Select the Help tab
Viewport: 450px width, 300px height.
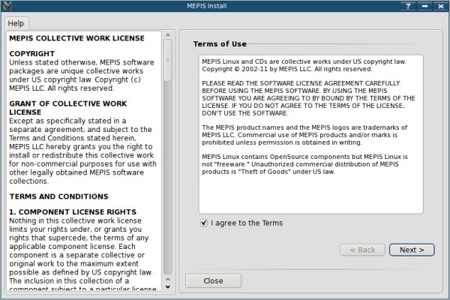[x=16, y=23]
